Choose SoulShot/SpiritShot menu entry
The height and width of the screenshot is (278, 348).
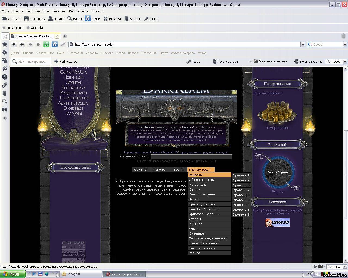tap(209, 209)
